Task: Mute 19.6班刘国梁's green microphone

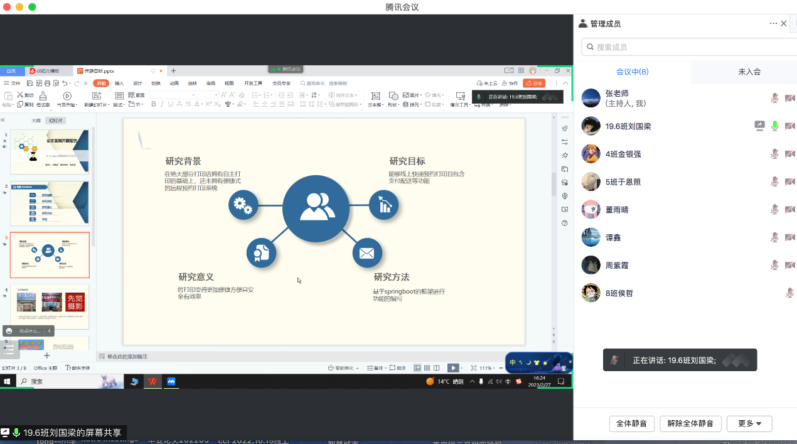Action: (x=774, y=126)
